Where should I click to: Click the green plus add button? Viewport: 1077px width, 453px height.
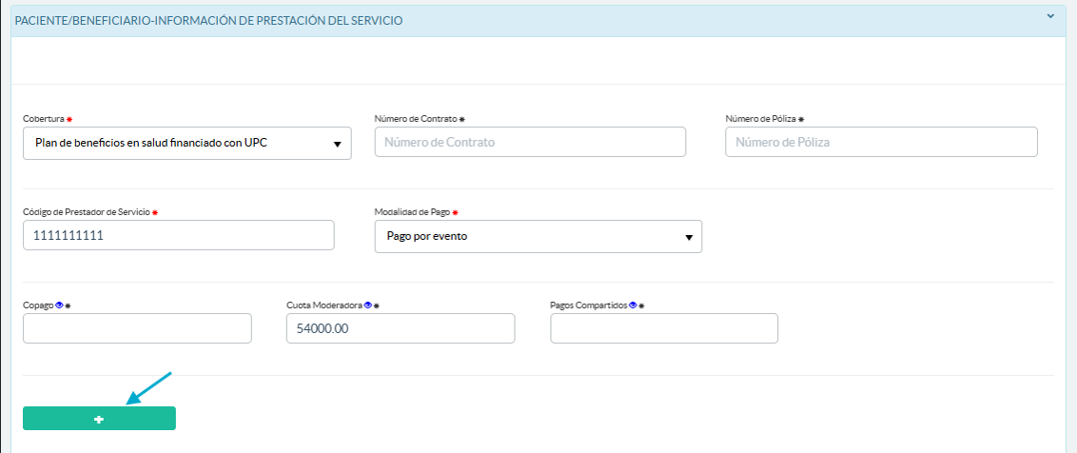tap(99, 419)
